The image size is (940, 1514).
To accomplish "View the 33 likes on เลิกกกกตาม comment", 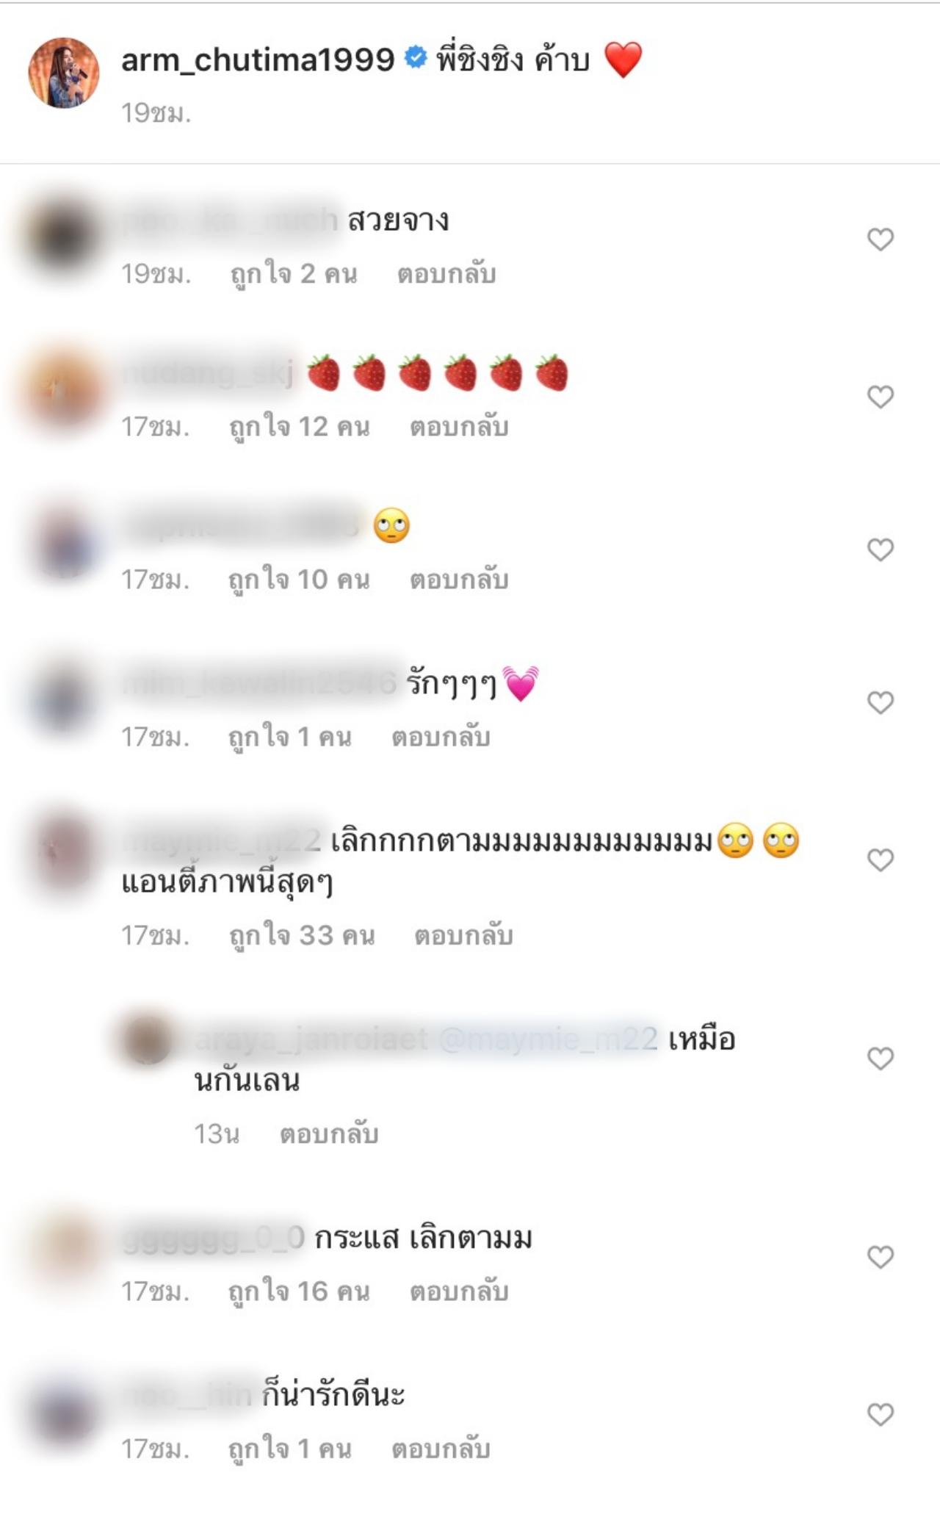I will (x=302, y=936).
